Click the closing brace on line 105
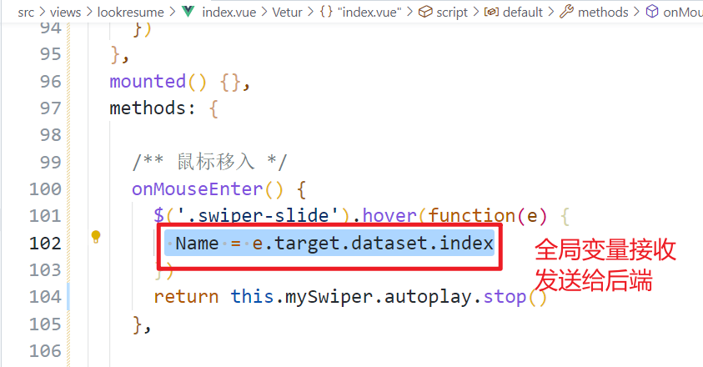 pos(138,324)
